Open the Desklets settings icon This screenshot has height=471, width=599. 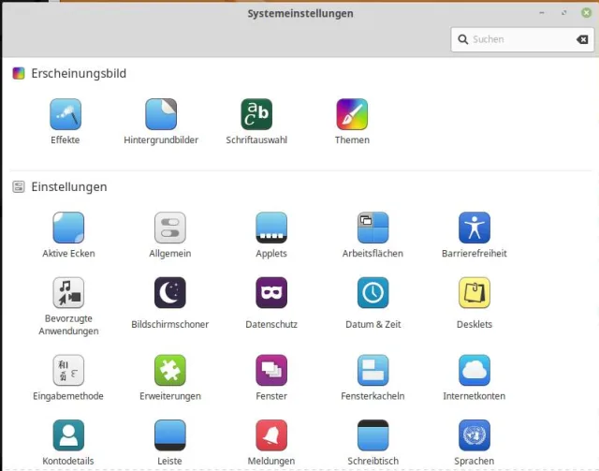point(475,292)
